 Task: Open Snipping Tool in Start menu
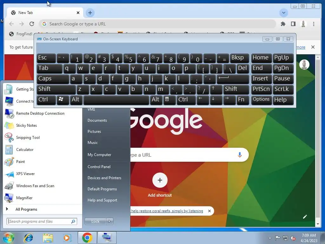click(28, 138)
